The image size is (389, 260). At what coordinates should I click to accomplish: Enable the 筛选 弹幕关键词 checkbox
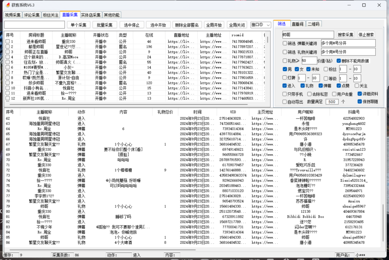tap(285, 43)
